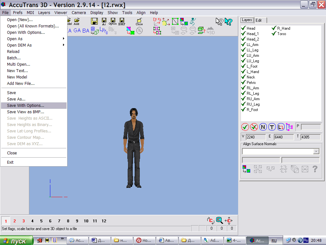Click the P value input field
This screenshot has width=326, height=245.
coord(311,127)
